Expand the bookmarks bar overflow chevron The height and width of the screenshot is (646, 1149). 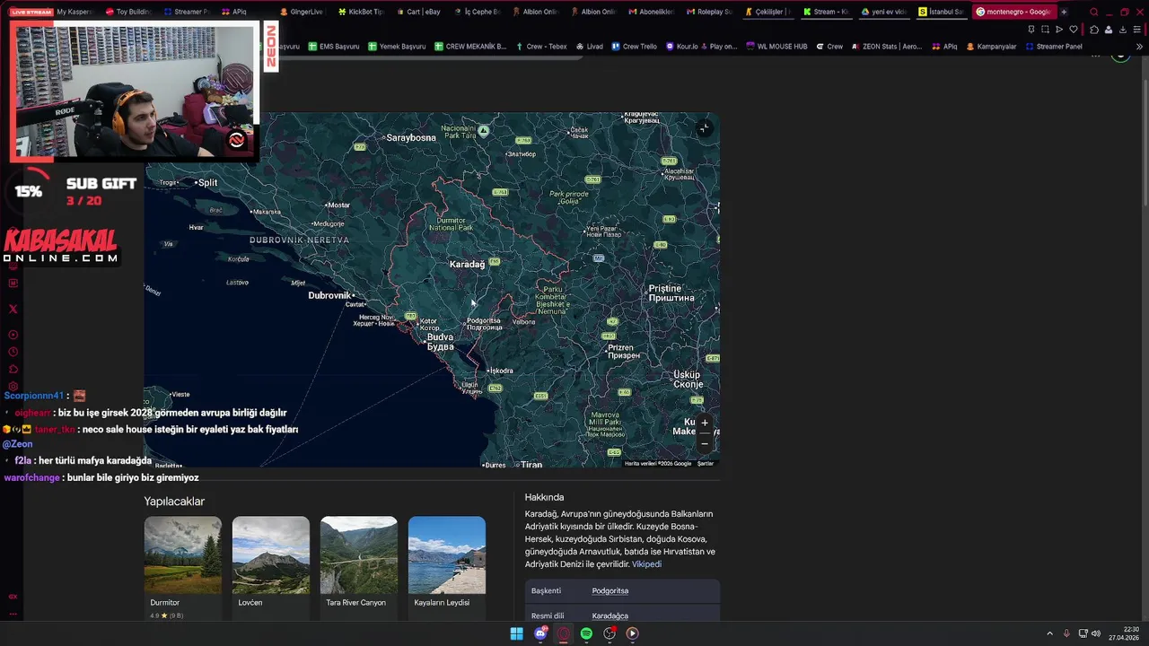[1139, 47]
